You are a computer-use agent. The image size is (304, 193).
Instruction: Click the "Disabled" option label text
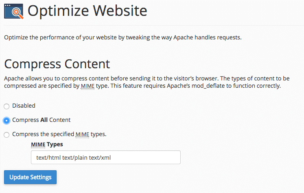24,106
